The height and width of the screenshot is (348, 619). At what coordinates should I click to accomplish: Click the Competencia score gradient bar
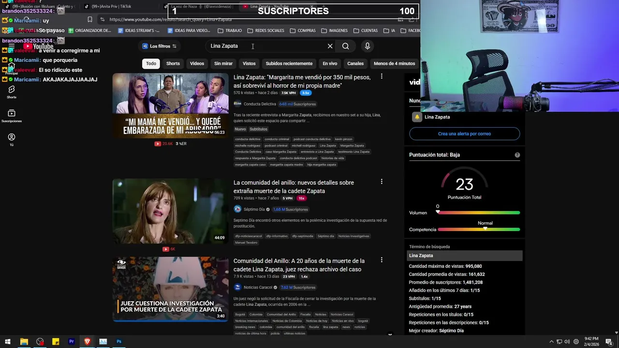[x=479, y=230]
